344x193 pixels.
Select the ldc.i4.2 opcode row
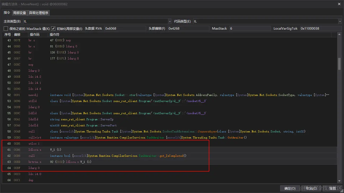170,77
